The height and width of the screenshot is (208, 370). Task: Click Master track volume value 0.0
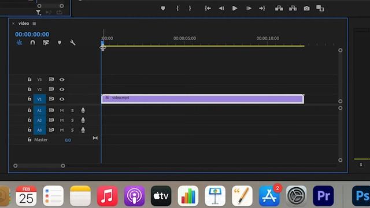click(x=68, y=140)
